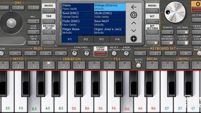This screenshot has width=201, height=113.
Task: Select the Strings (Stereo) sound
Action: (x=110, y=7)
